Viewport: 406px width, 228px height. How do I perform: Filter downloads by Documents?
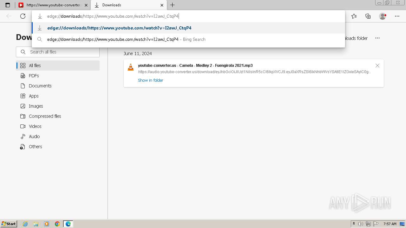coord(58,86)
